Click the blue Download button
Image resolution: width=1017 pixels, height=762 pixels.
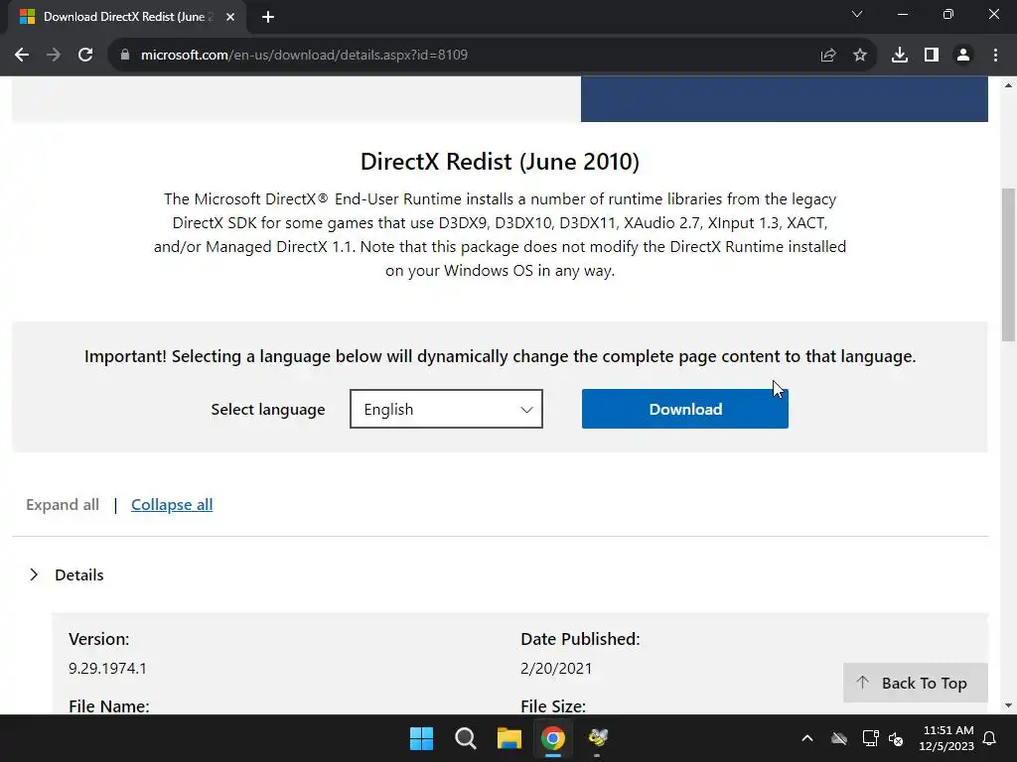[x=685, y=409]
